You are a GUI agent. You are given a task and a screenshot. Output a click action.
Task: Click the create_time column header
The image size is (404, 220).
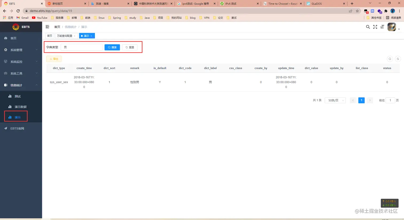pyautogui.click(x=84, y=68)
